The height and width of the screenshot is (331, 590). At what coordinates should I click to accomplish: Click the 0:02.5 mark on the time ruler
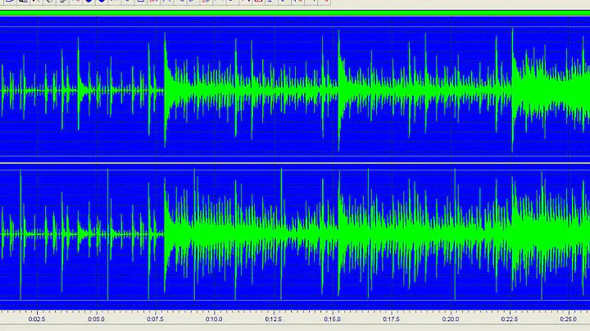[x=37, y=319]
